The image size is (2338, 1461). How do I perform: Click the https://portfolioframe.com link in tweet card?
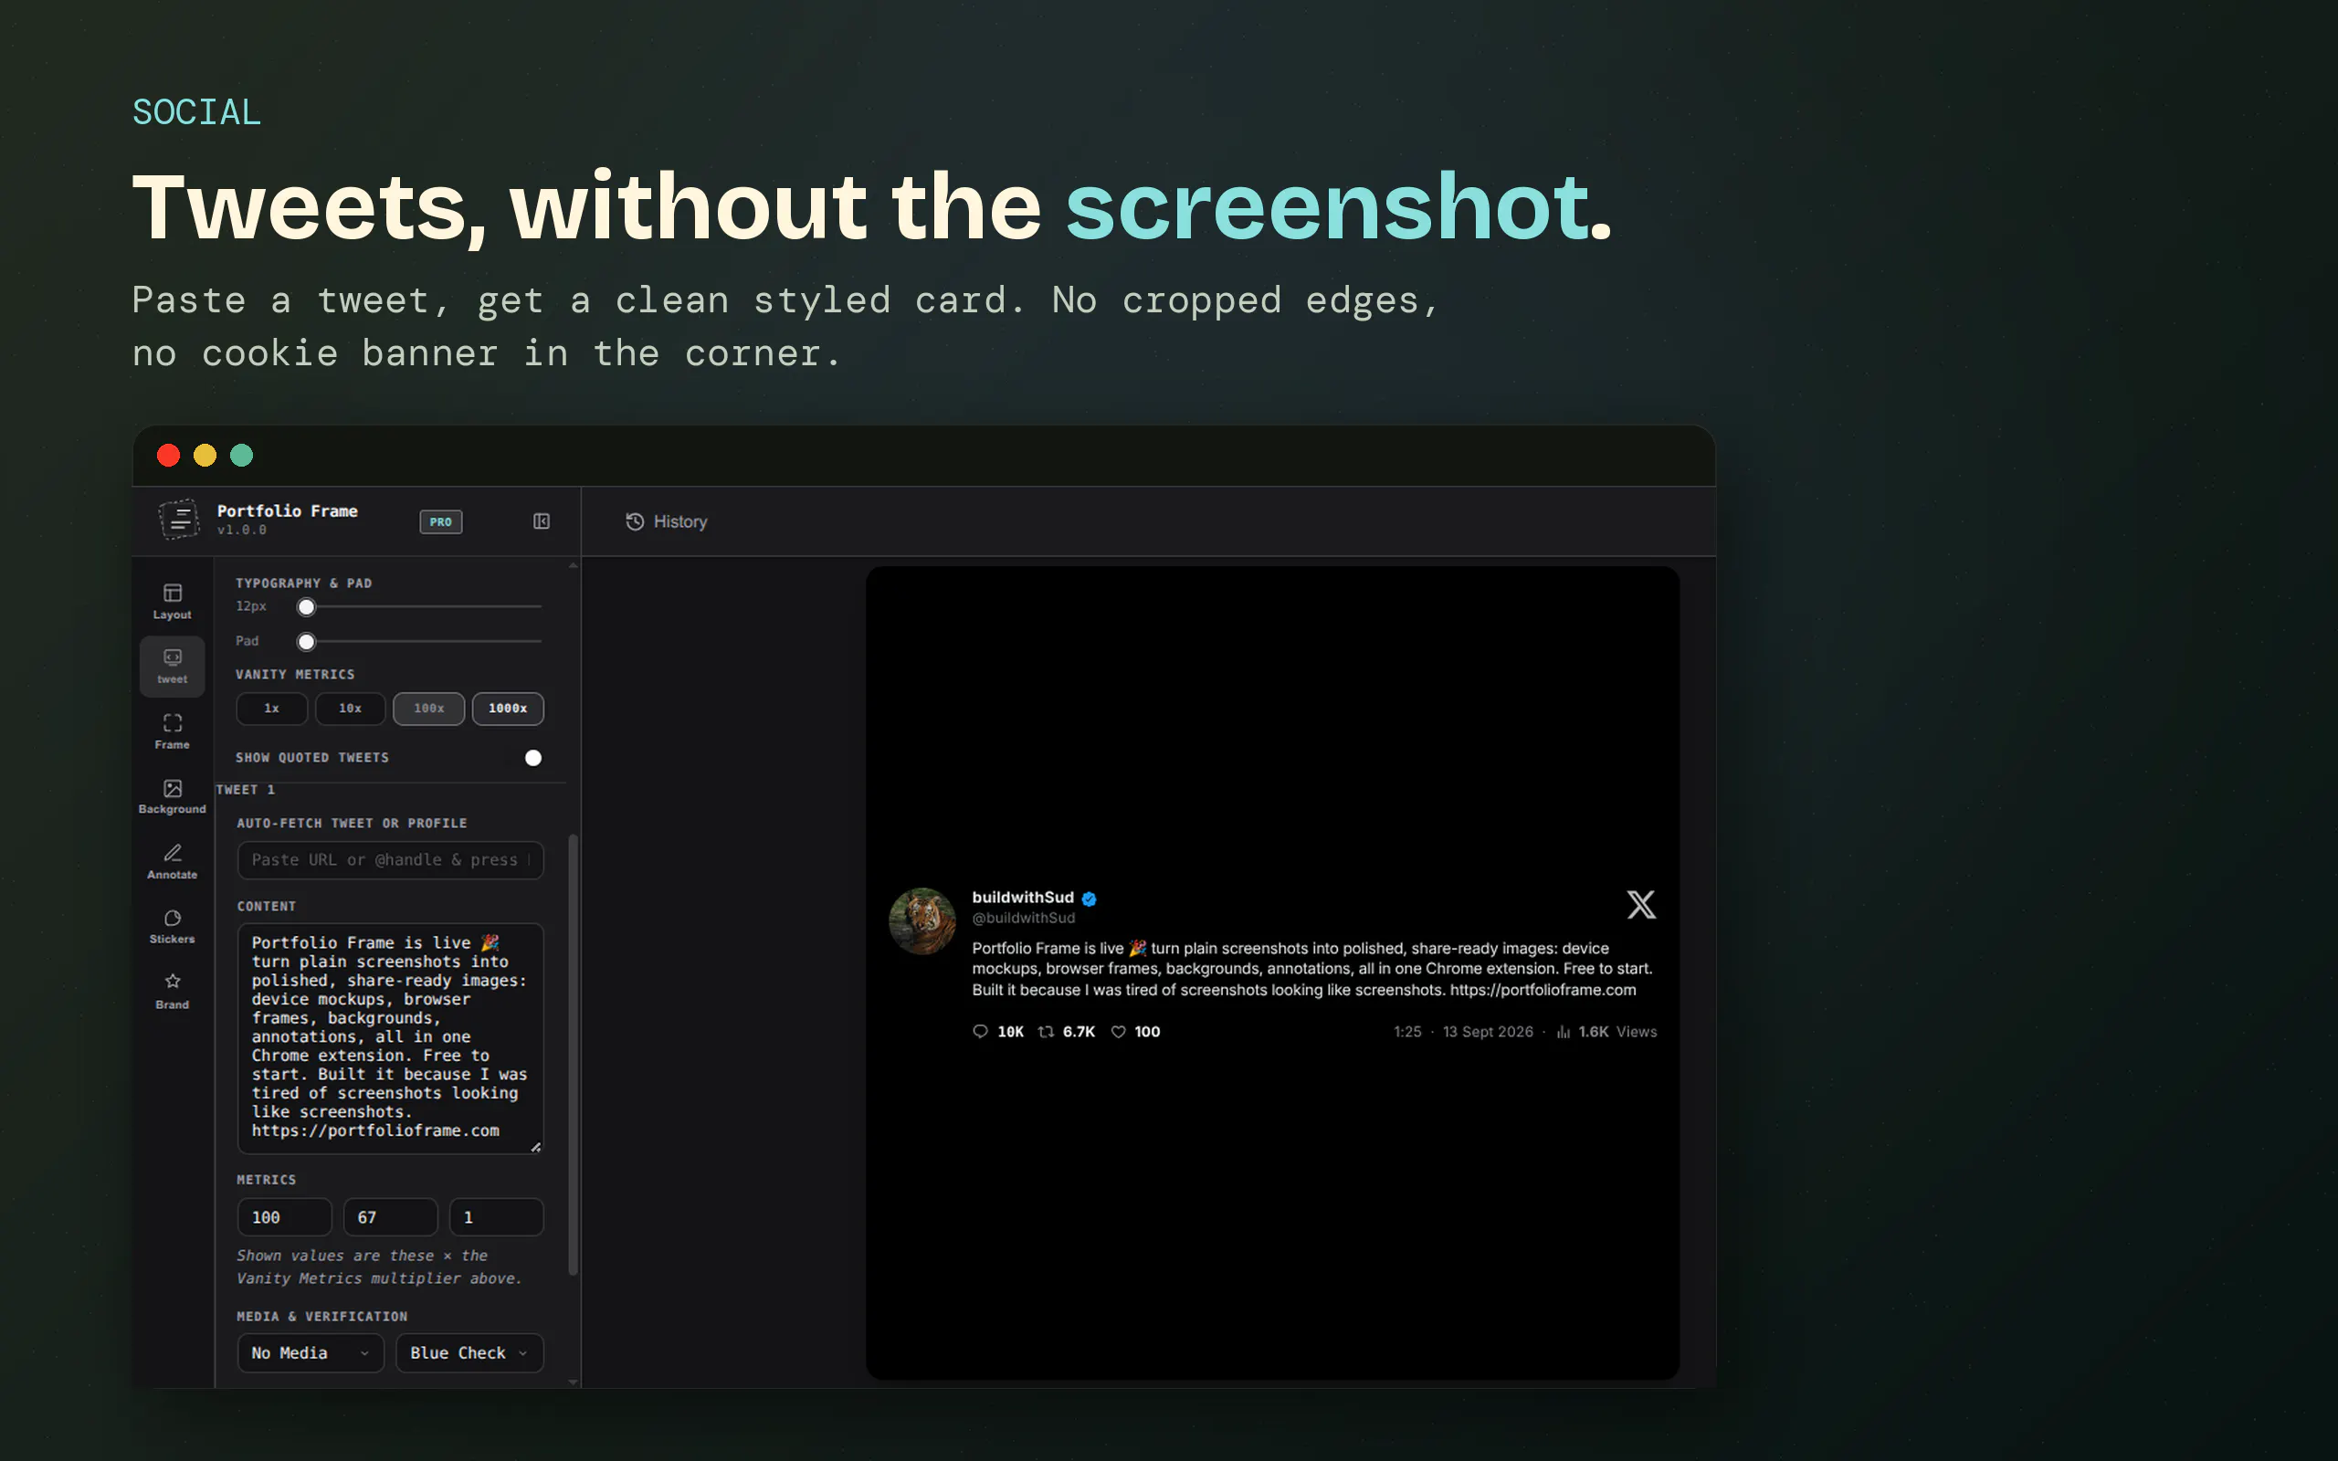tap(1543, 990)
